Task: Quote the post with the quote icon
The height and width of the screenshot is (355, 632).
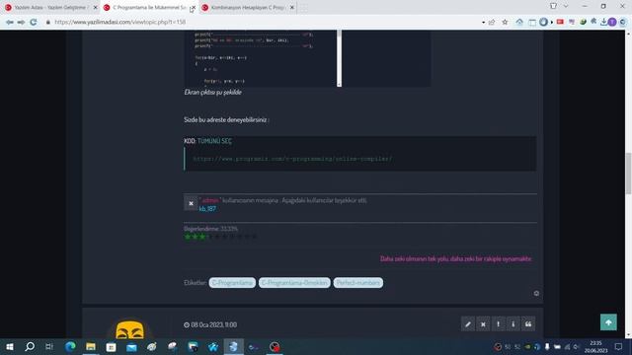Action: point(528,324)
